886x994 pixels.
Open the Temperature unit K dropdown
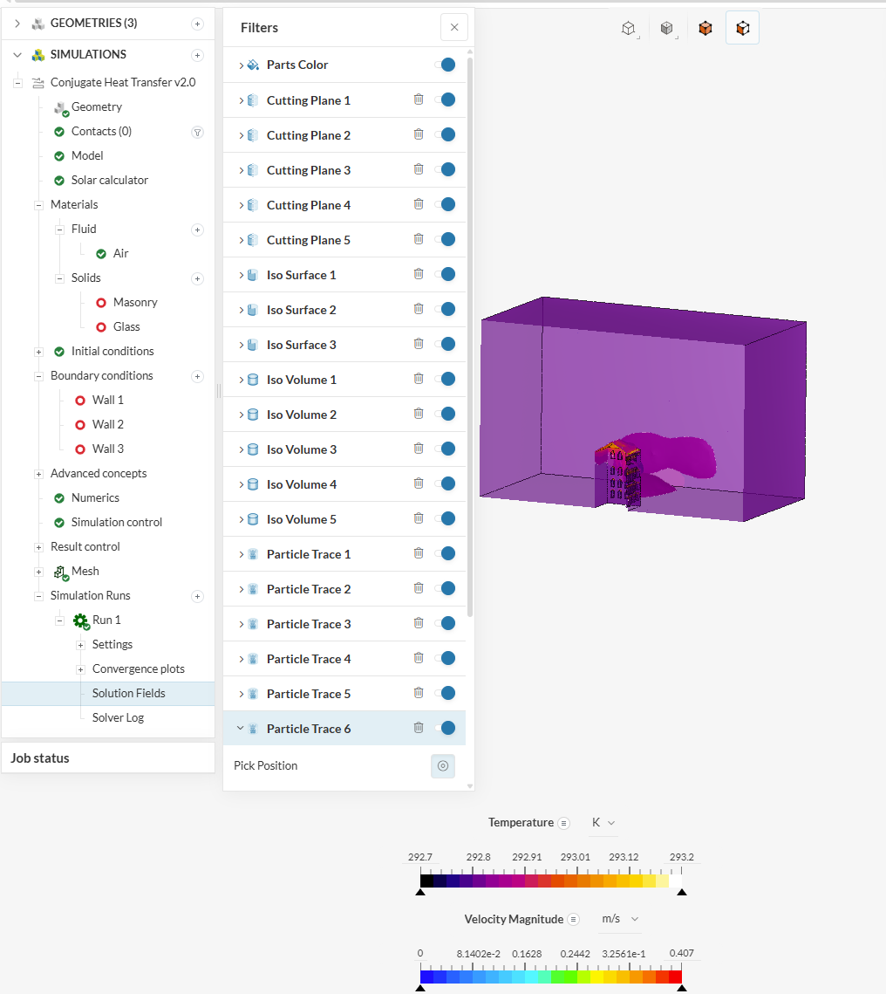tap(603, 823)
